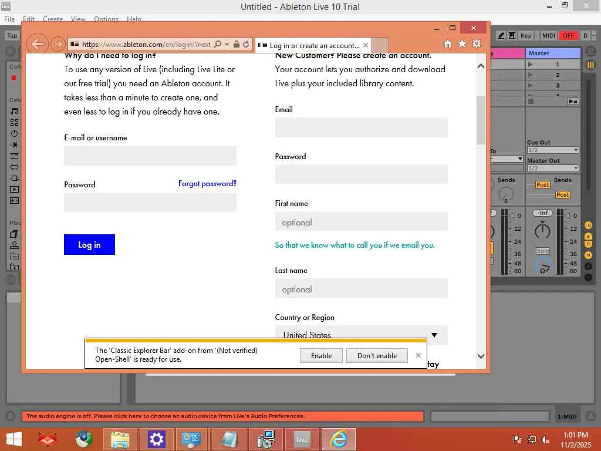Refresh the Ableton login page
Image resolution: width=601 pixels, height=451 pixels.
click(x=246, y=44)
